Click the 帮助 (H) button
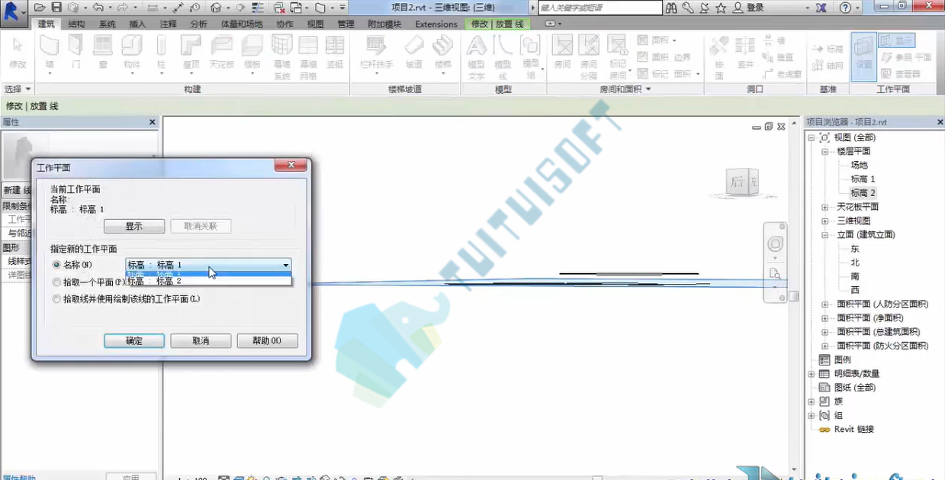Screen dimensions: 945x480 tap(267, 341)
